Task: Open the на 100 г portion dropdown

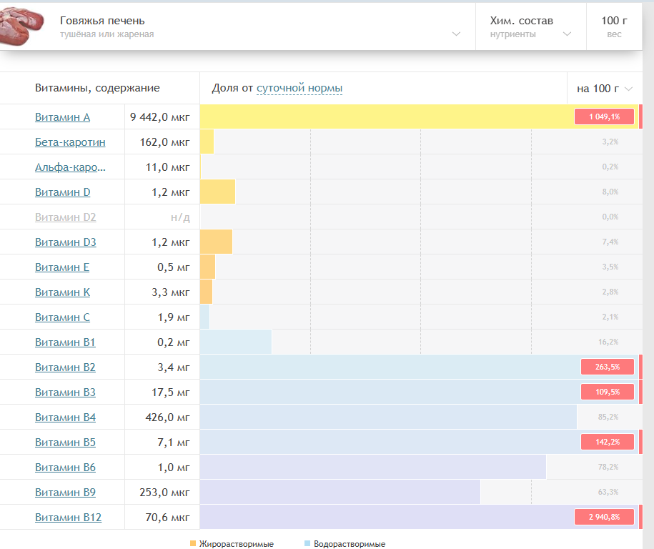Action: (605, 89)
